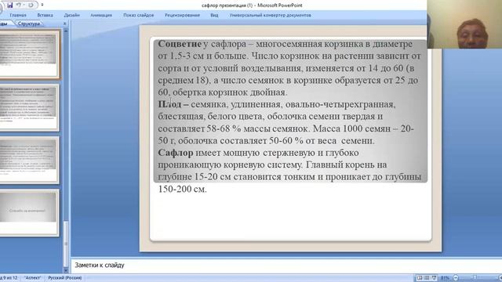Viewport: 502px width, 282px height.
Task: Click the text '150-200 см.' on slide
Action: click(182, 189)
